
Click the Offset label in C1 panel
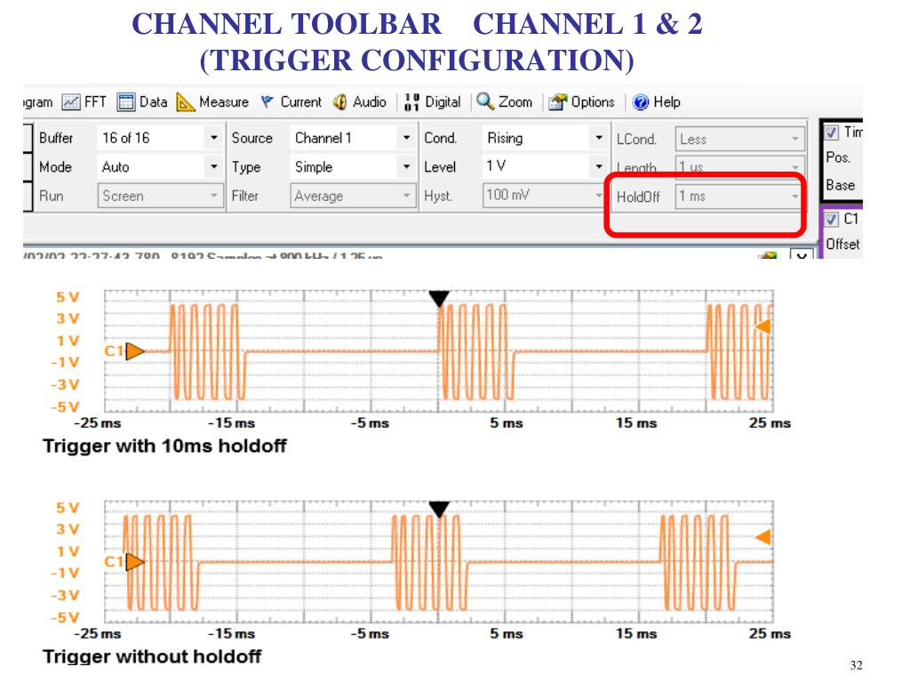[x=842, y=244]
